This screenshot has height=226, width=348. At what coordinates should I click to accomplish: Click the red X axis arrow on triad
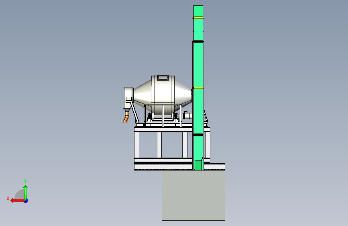[18, 201]
